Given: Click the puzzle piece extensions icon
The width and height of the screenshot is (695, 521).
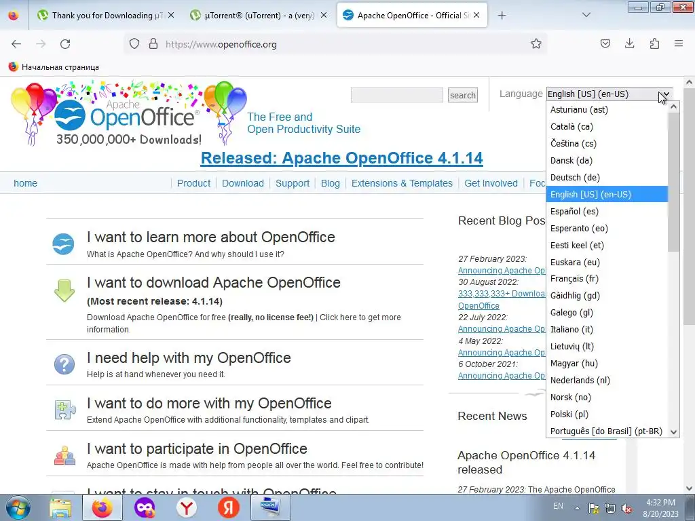Looking at the screenshot, I should pyautogui.click(x=64, y=409).
